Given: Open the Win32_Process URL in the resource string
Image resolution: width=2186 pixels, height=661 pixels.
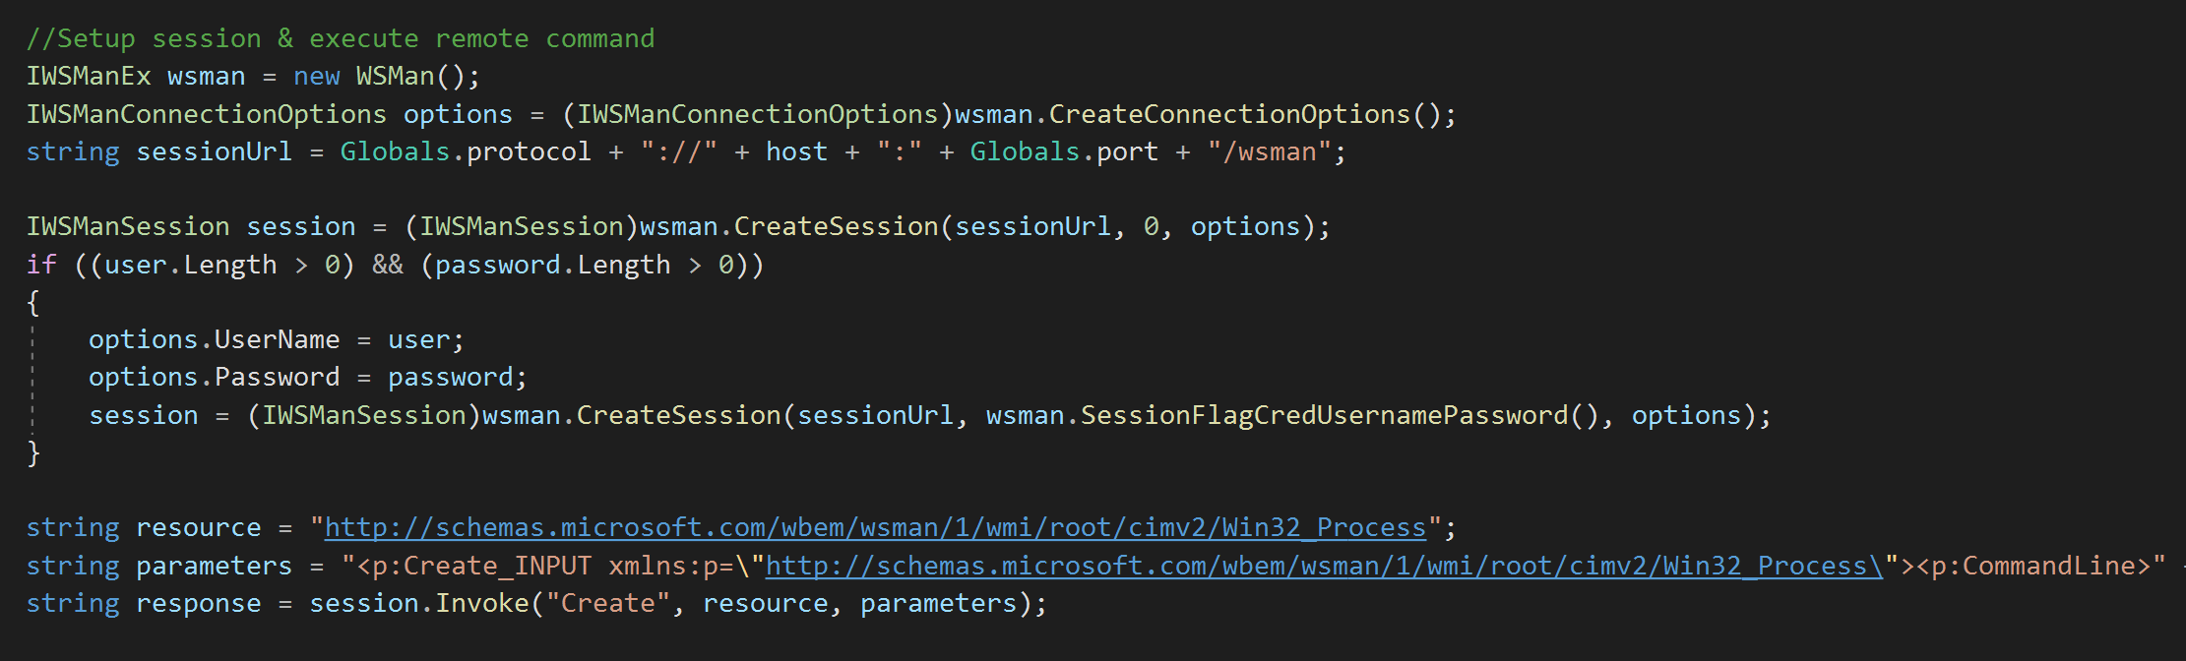Looking at the screenshot, I should pyautogui.click(x=874, y=528).
